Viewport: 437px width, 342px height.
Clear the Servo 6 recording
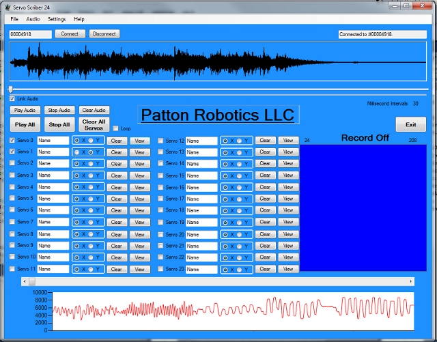click(117, 210)
